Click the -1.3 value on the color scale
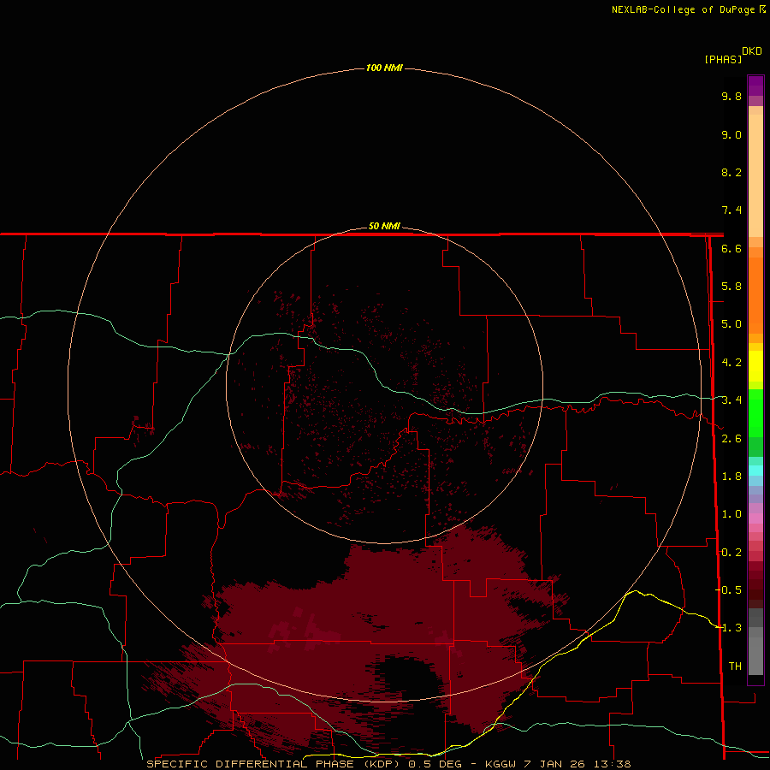Image resolution: width=770 pixels, height=770 pixels. pos(728,628)
